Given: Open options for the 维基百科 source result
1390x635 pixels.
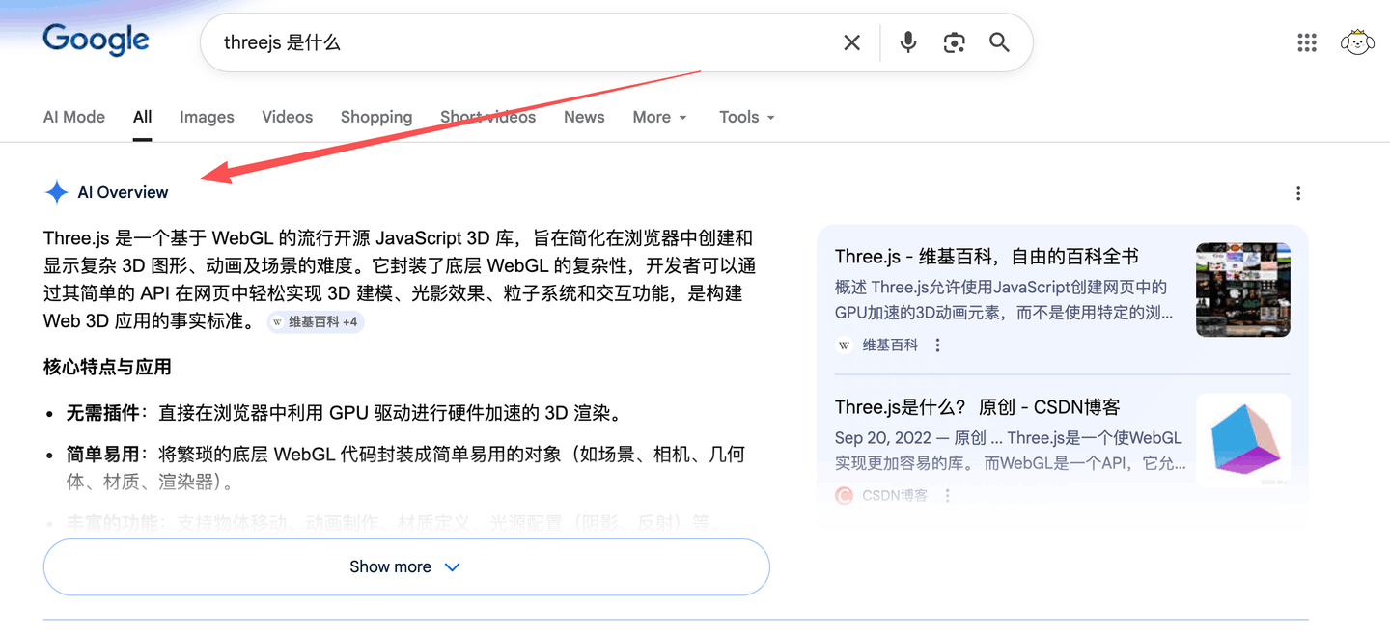Looking at the screenshot, I should click(937, 345).
